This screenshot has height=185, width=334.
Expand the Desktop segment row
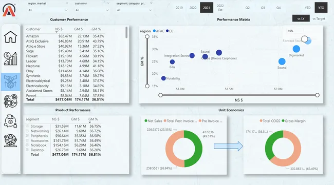tap(27, 150)
